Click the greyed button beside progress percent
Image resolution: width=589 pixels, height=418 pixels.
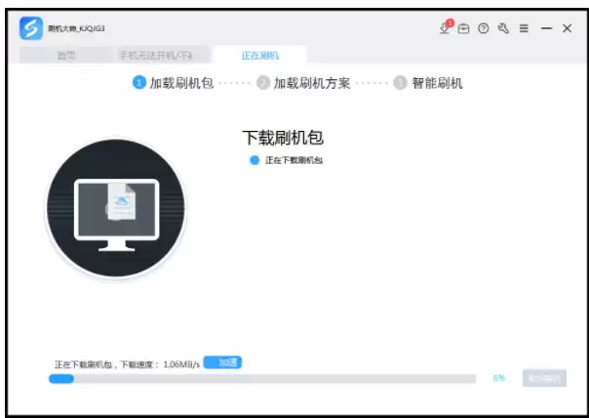click(544, 378)
